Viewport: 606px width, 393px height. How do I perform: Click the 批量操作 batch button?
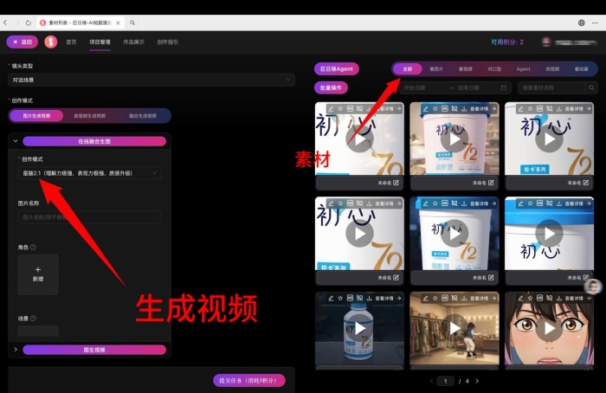click(333, 87)
